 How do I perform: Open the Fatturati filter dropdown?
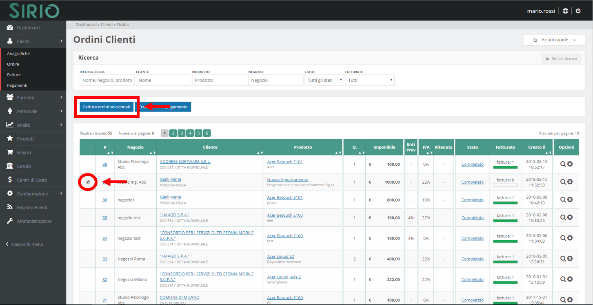[x=369, y=80]
